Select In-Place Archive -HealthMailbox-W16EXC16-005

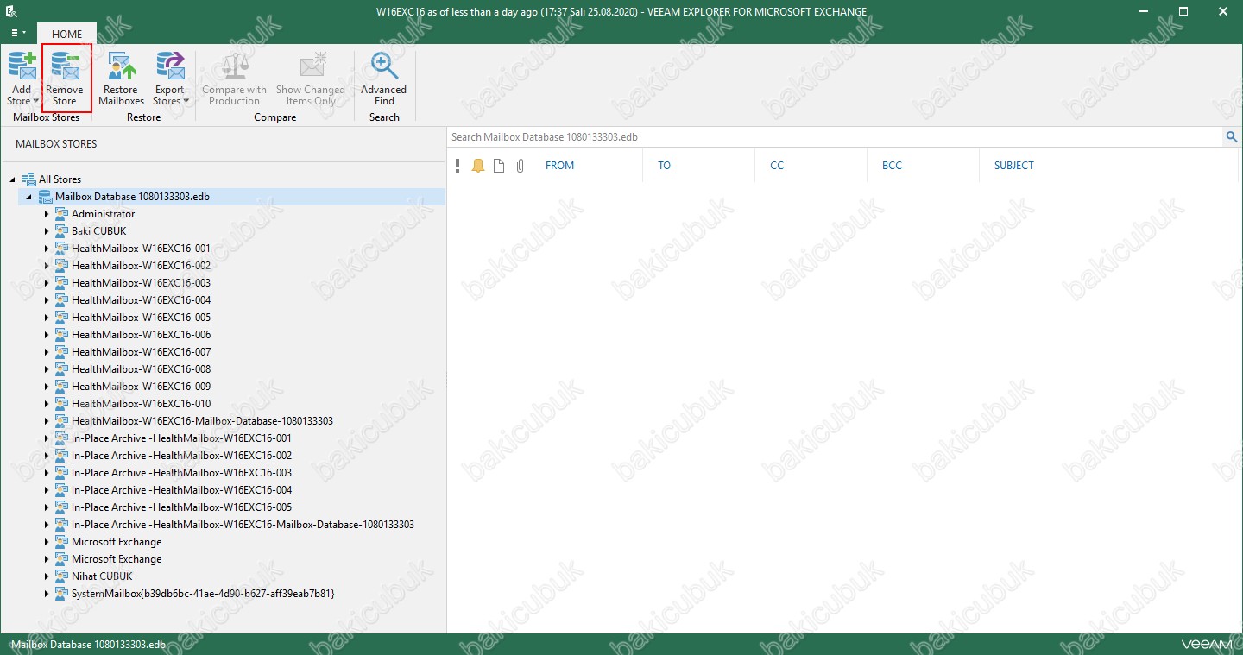coord(181,507)
